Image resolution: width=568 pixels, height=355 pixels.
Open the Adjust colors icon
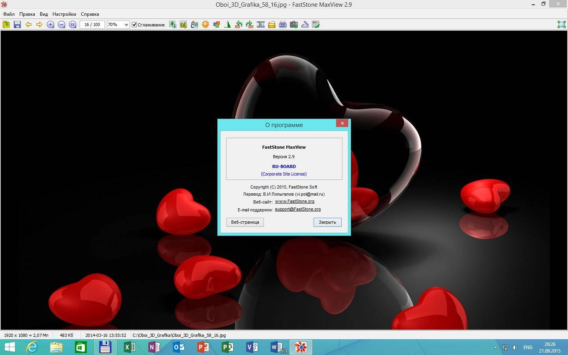click(x=217, y=24)
